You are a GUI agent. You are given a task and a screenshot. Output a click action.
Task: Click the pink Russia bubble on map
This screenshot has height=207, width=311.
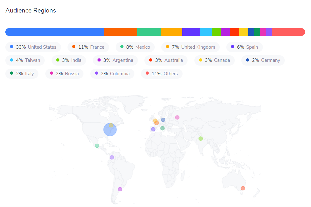coord(177,117)
